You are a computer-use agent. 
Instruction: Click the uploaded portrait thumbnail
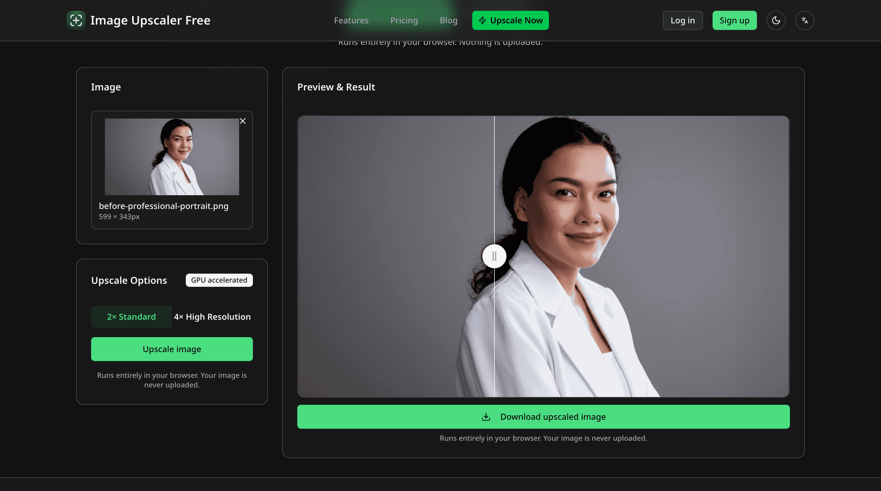pos(172,157)
